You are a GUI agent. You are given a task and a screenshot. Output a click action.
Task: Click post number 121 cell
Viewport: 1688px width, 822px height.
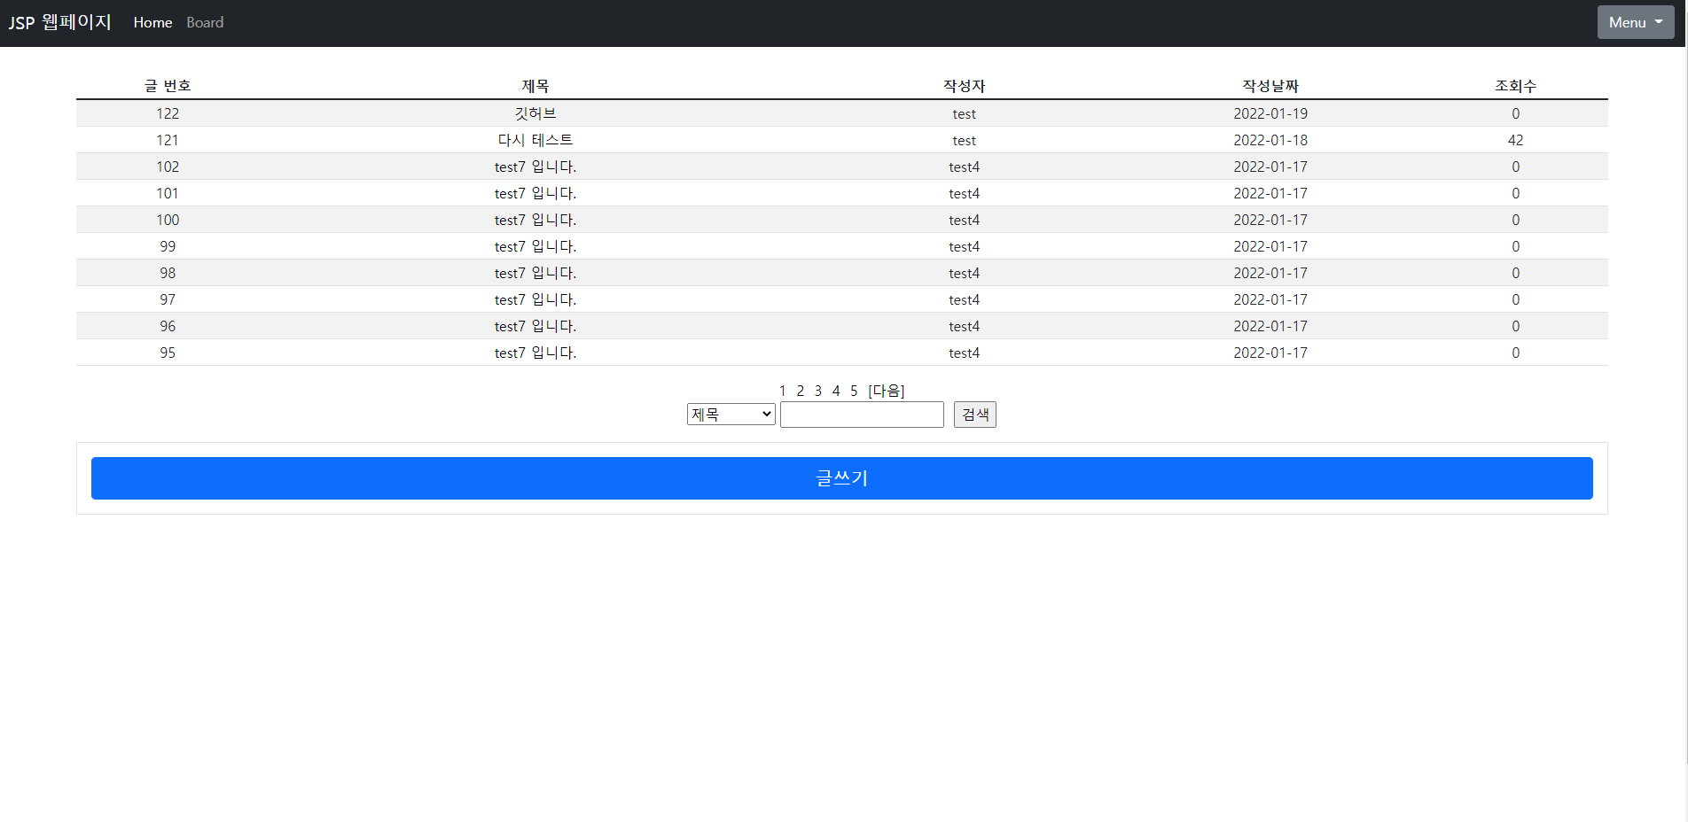[x=168, y=140]
